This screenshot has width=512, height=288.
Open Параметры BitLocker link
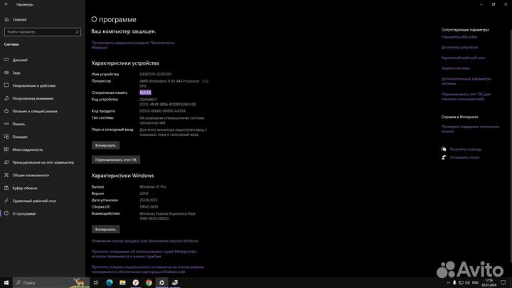pos(461,37)
